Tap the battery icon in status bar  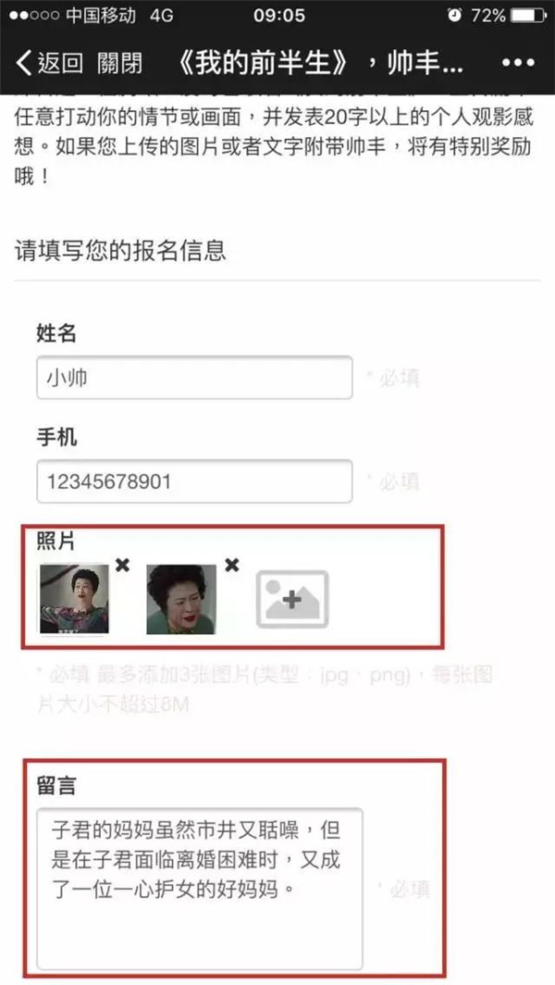click(x=527, y=15)
